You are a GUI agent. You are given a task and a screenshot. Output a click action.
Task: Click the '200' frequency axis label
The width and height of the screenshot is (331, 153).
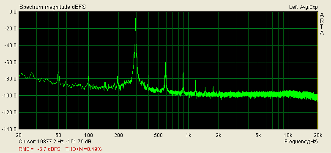point(118,135)
